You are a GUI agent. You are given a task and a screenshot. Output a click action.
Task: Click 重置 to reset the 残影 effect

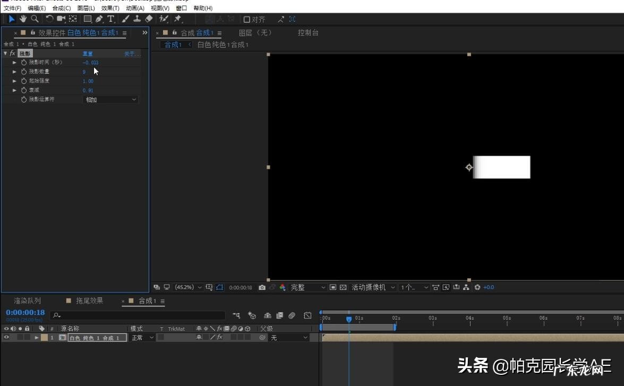[88, 53]
